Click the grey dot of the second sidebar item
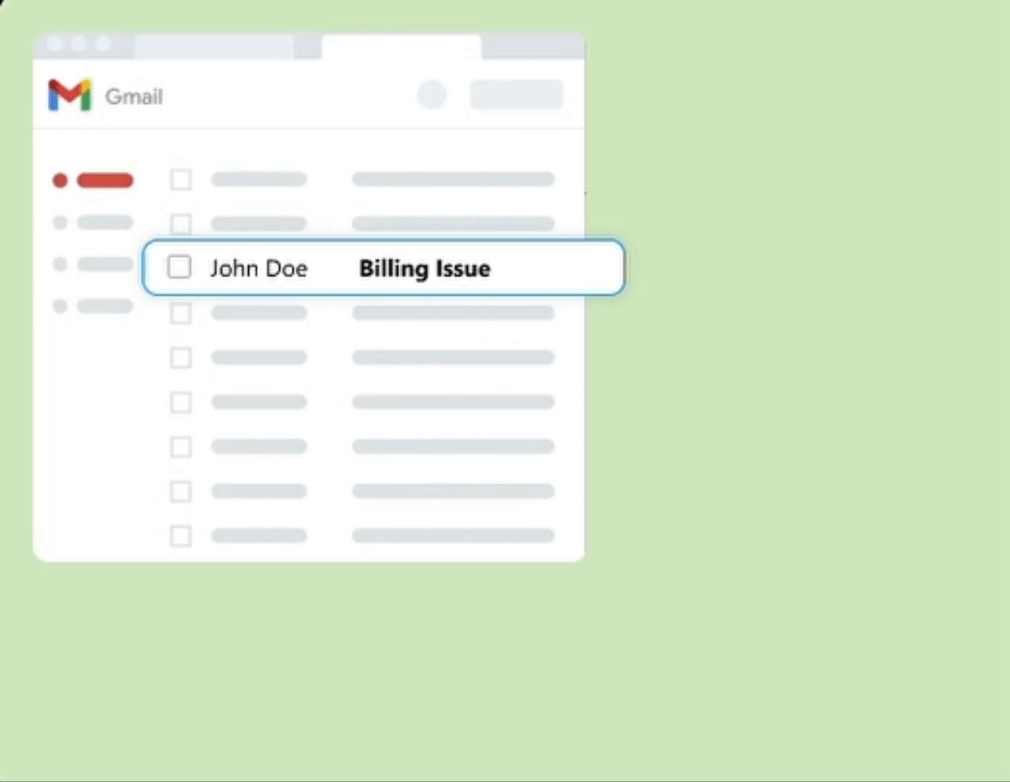This screenshot has width=1010, height=782. 60,223
